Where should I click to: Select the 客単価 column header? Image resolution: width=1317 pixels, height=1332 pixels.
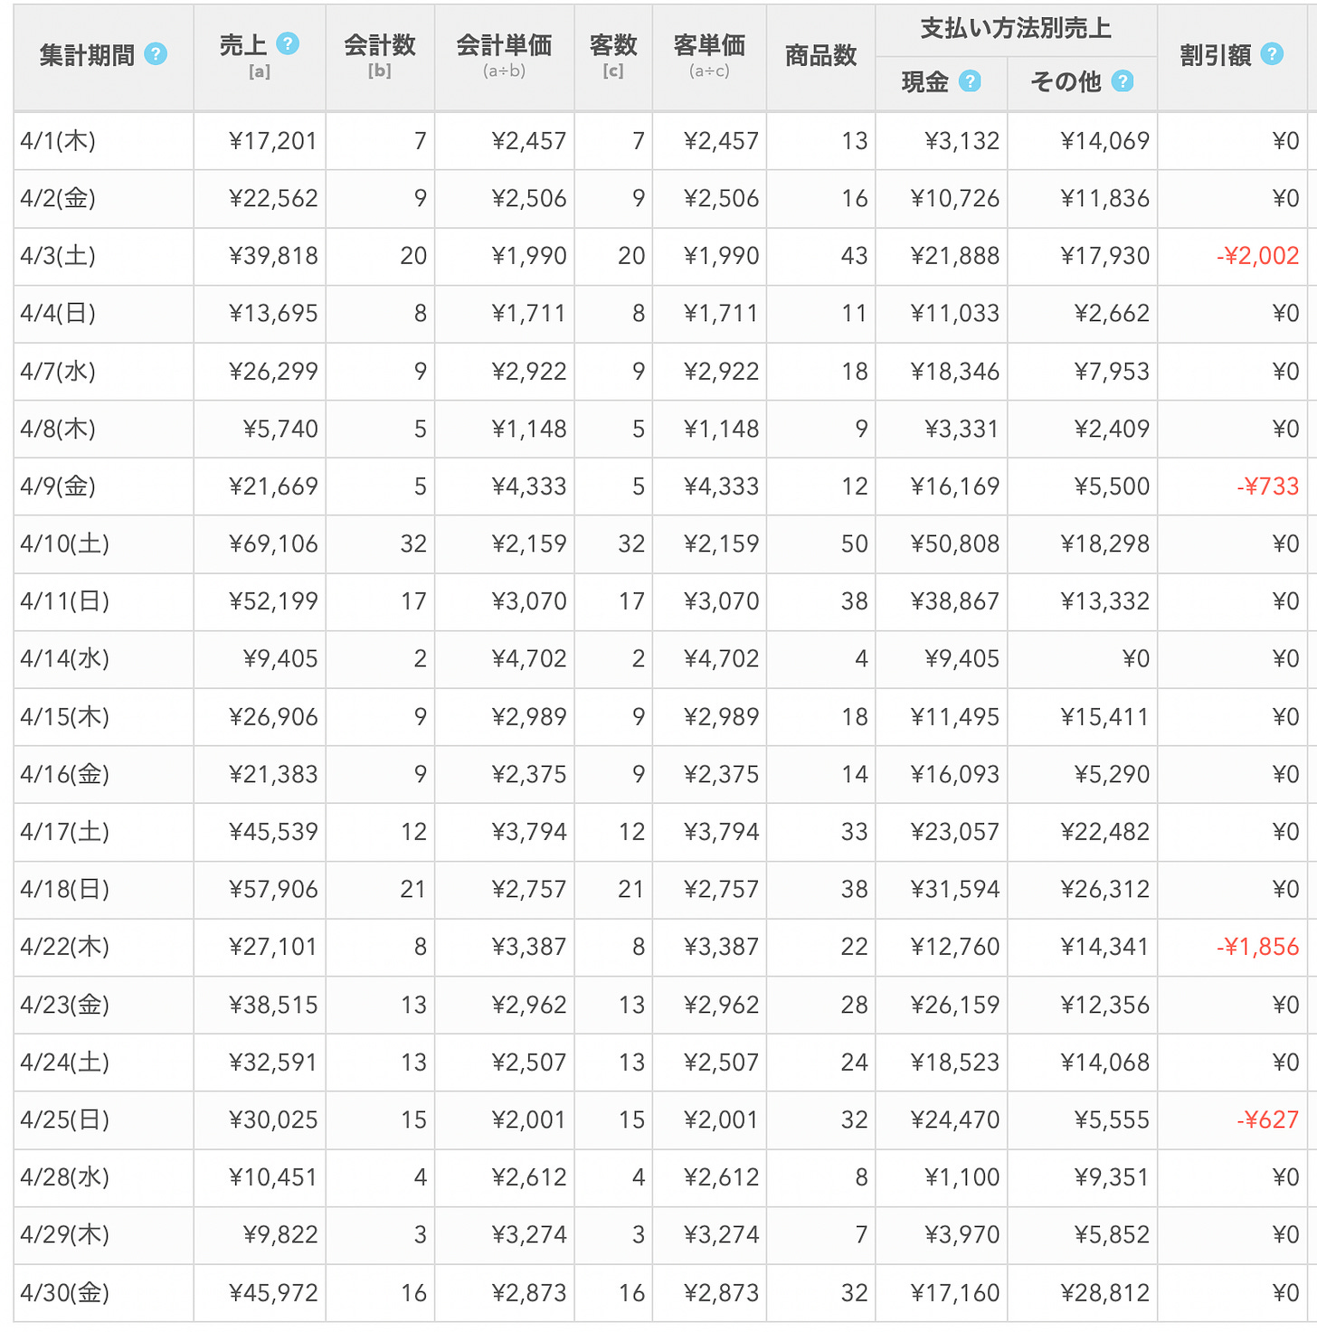point(709,56)
